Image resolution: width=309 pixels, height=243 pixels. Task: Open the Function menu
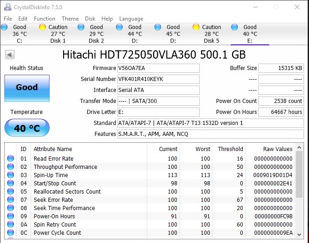tap(44, 19)
